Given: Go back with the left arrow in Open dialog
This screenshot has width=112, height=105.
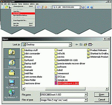Looking at the screenshot, I should click(x=77, y=45).
